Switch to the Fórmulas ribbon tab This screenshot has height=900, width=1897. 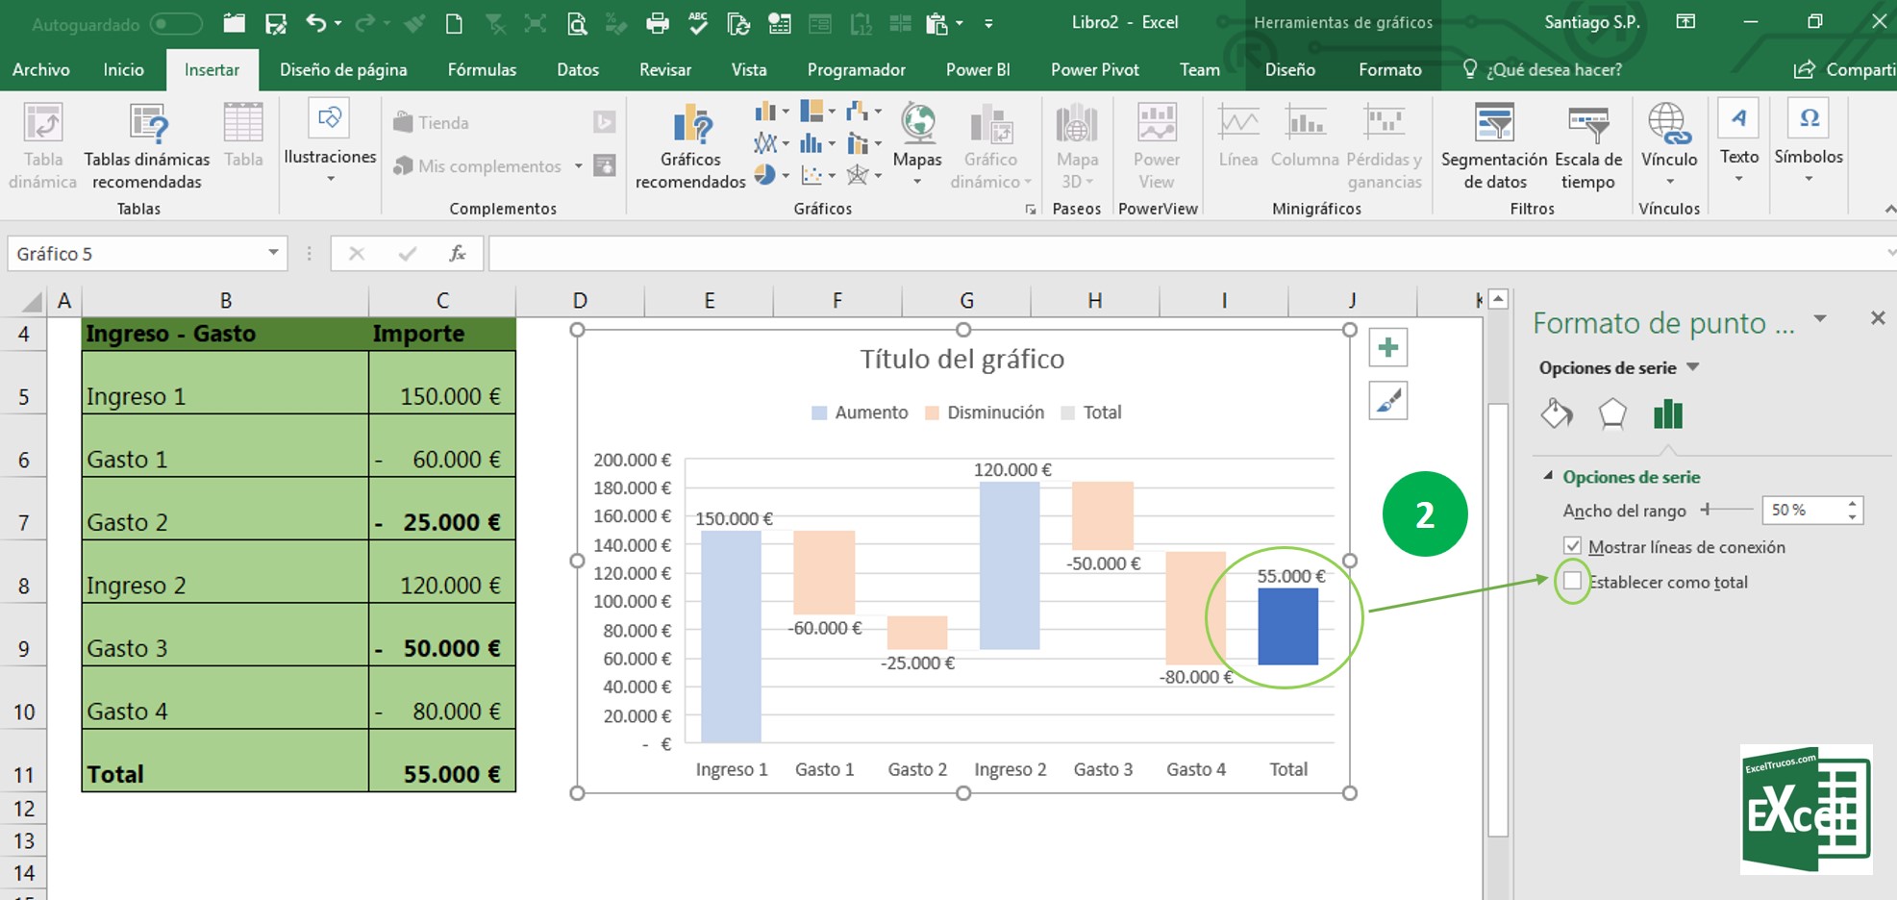tap(482, 69)
